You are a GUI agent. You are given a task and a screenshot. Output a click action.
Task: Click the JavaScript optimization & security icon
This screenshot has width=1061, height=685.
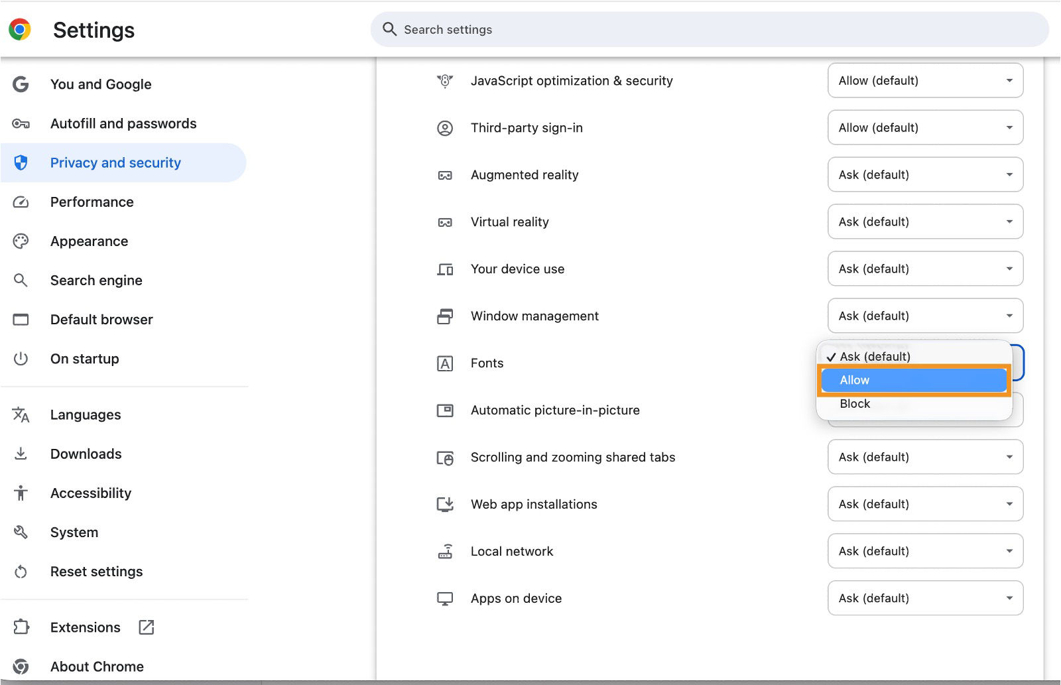point(445,81)
